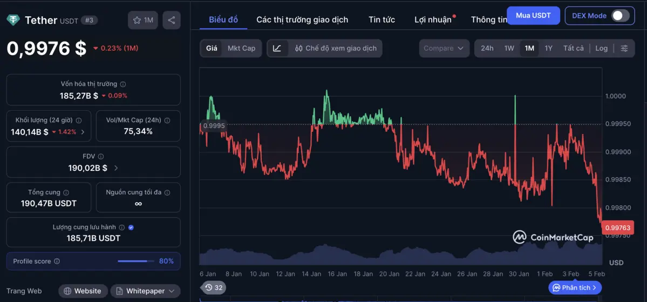Switch chart to Mkt Cap view
Screen dimensions: 647x302
pos(241,48)
